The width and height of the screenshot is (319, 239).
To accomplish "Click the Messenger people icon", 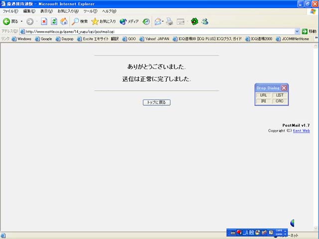I will click(205, 21).
